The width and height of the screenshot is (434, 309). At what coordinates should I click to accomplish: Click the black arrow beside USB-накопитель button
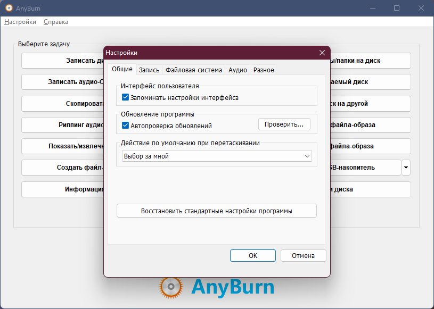coord(406,168)
